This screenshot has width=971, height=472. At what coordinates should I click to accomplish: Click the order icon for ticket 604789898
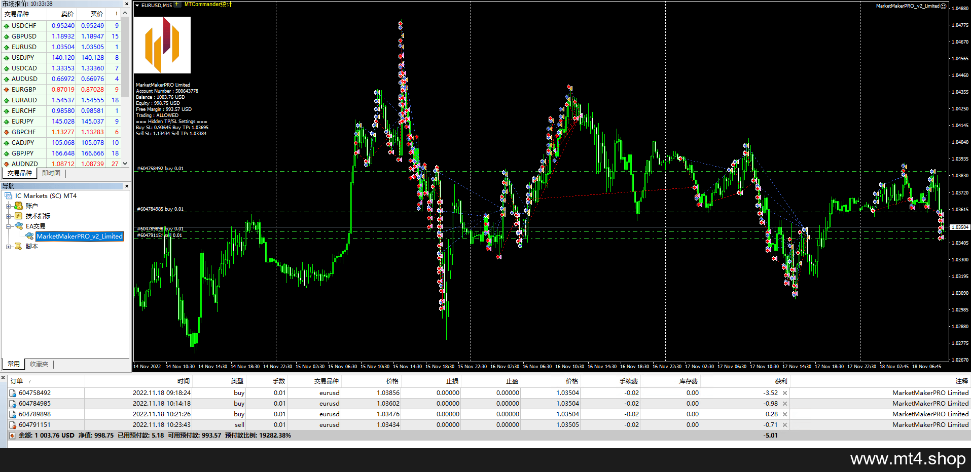[x=13, y=414]
